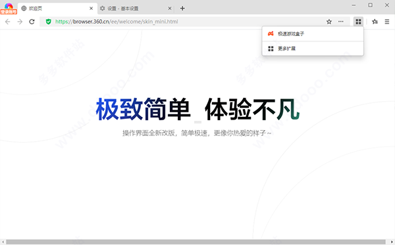Viewport: 395px width, 245px height.
Task: Open the favorites list icon
Action: (375, 22)
